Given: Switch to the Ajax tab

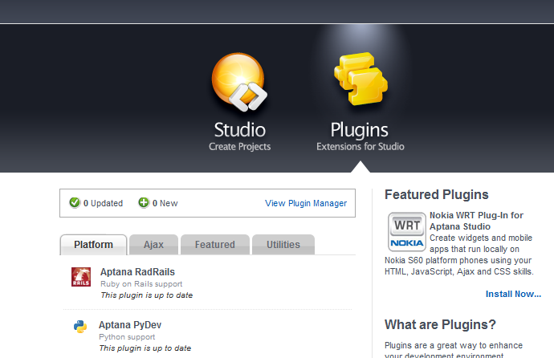Looking at the screenshot, I should [153, 244].
